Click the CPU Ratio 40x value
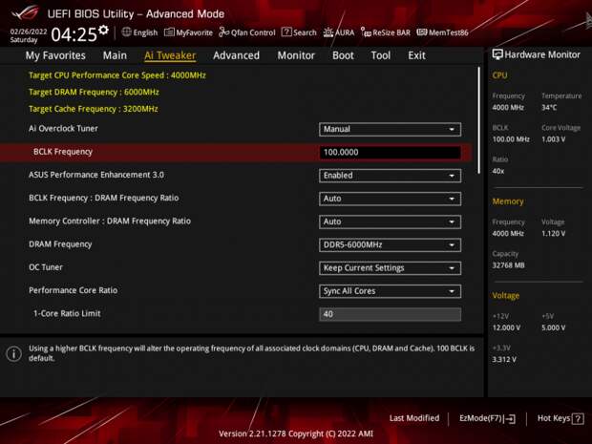 click(x=498, y=172)
